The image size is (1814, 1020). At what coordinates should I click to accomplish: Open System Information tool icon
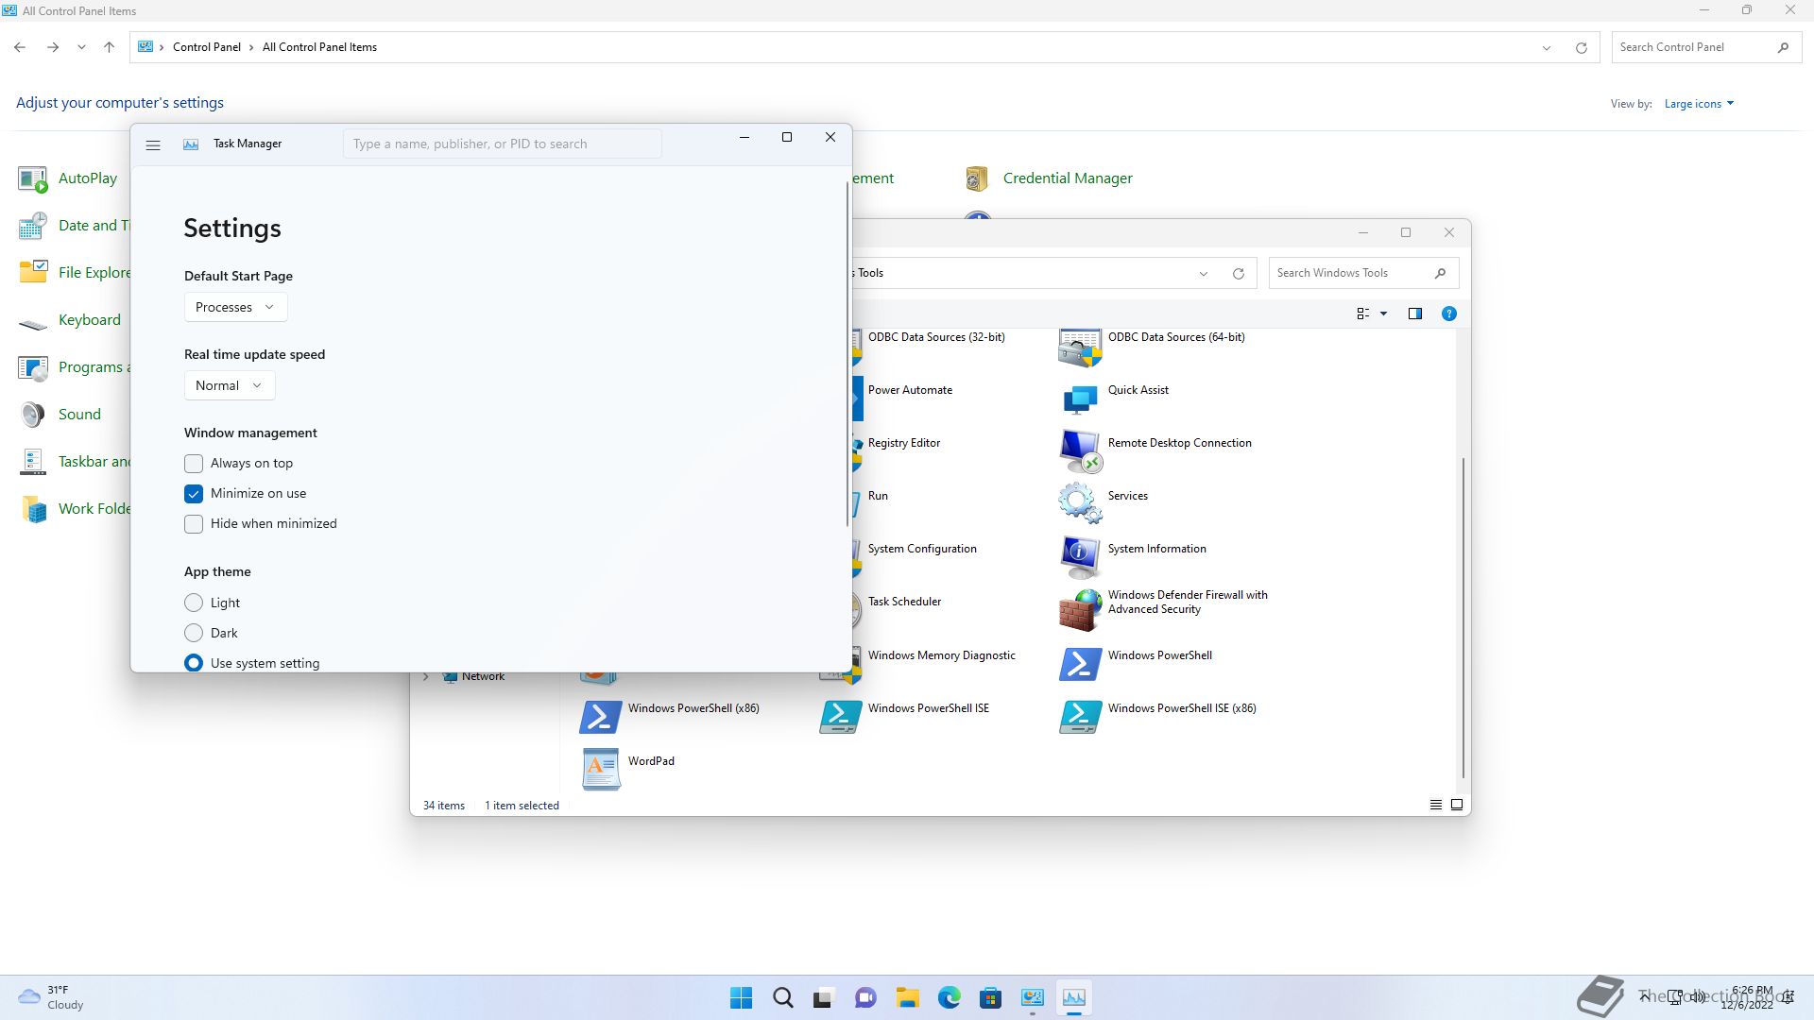coord(1080,555)
